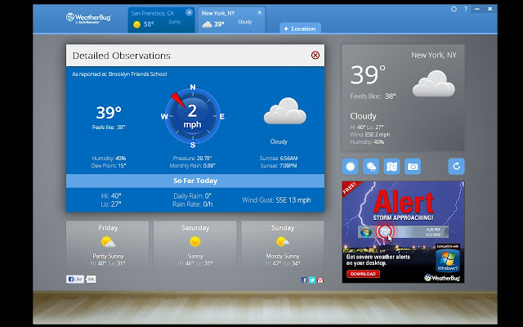Click the Rain Rate: 0/h reading
This screenshot has width=523, height=327.
tap(193, 204)
